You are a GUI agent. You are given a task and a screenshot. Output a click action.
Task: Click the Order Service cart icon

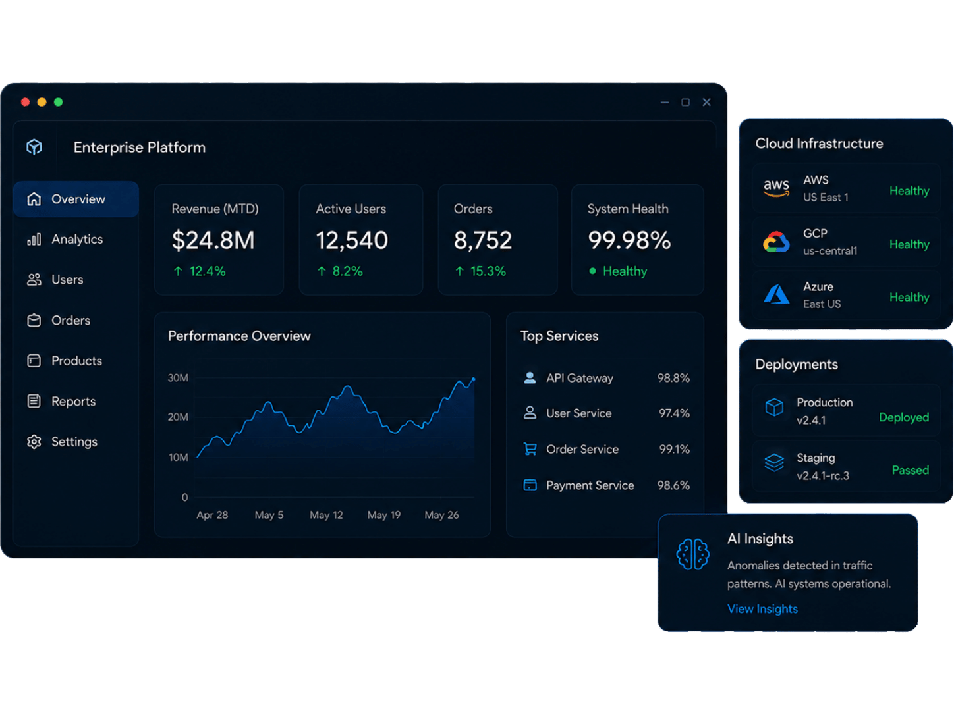tap(530, 449)
